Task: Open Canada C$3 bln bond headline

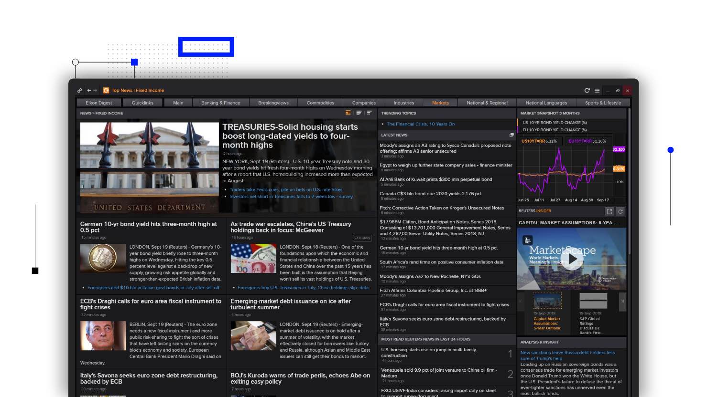Action: (431, 194)
